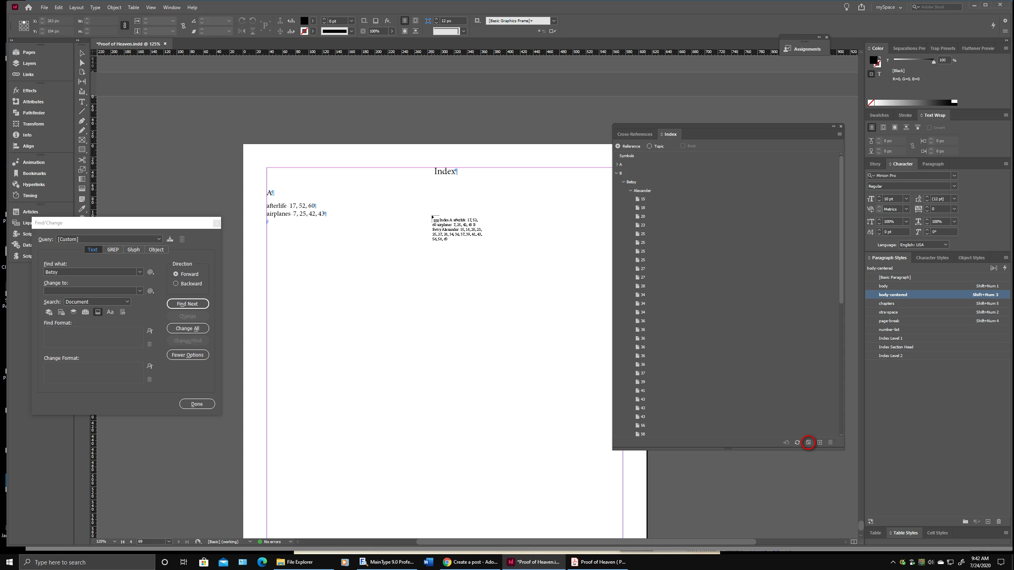Switch to the GREP tab
Viewport: 1014px width, 570px height.
click(x=113, y=249)
